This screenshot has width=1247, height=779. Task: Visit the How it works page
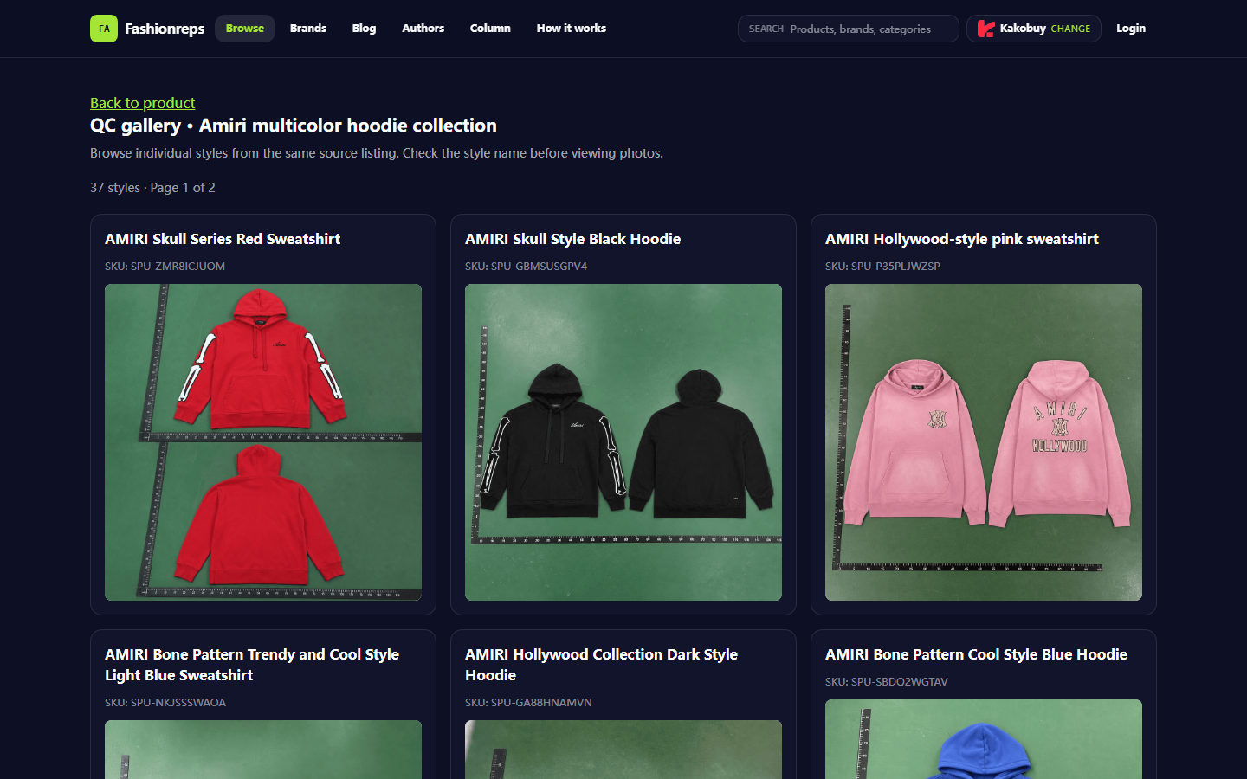pos(572,29)
